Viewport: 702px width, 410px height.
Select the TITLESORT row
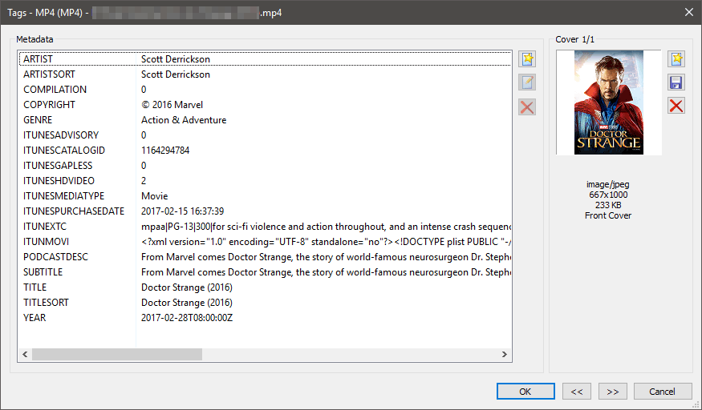(x=265, y=303)
